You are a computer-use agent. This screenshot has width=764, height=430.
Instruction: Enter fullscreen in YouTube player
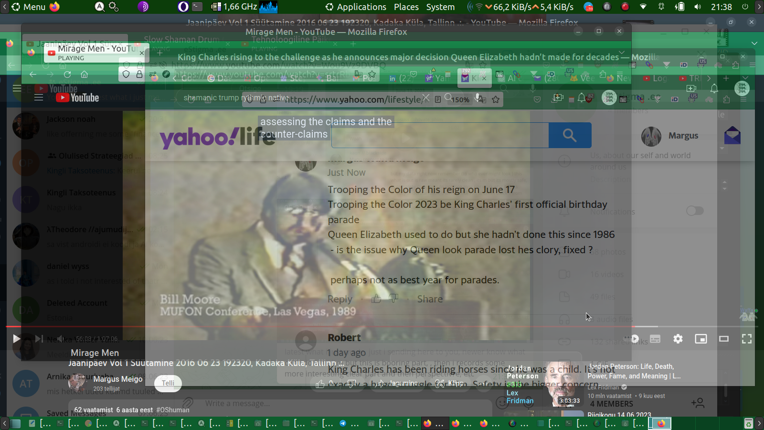[x=747, y=339]
